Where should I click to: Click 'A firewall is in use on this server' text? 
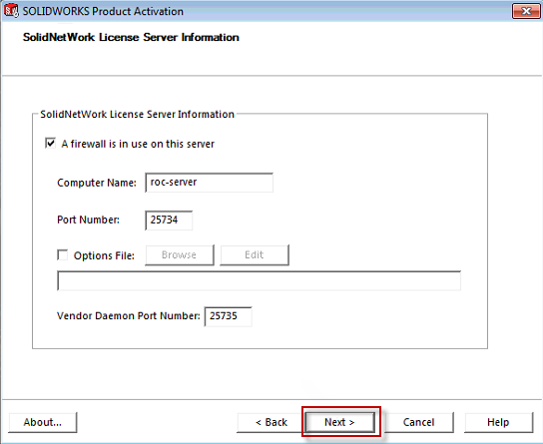[x=138, y=144]
